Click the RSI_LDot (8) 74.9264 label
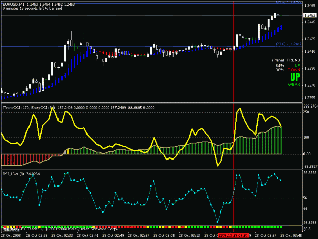This screenshot has height=239, width=318. click(x=21, y=174)
